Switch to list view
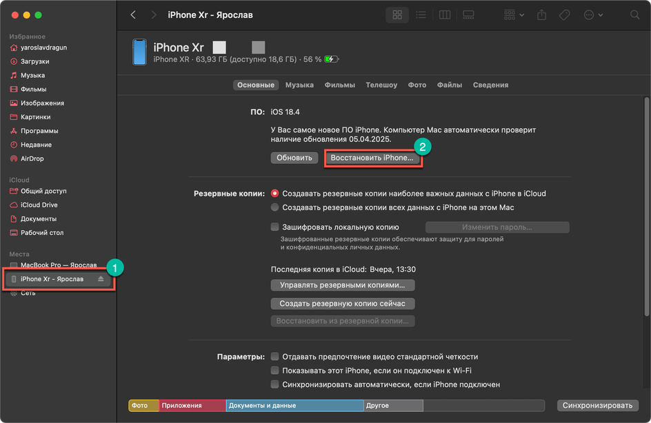The width and height of the screenshot is (651, 423). click(x=421, y=15)
